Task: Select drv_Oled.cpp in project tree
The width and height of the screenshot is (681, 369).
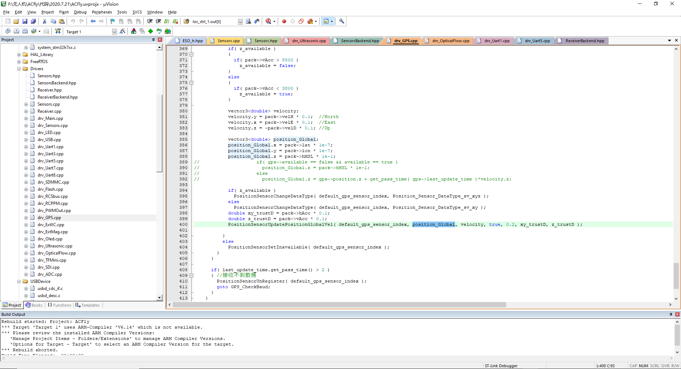Action: (x=50, y=239)
